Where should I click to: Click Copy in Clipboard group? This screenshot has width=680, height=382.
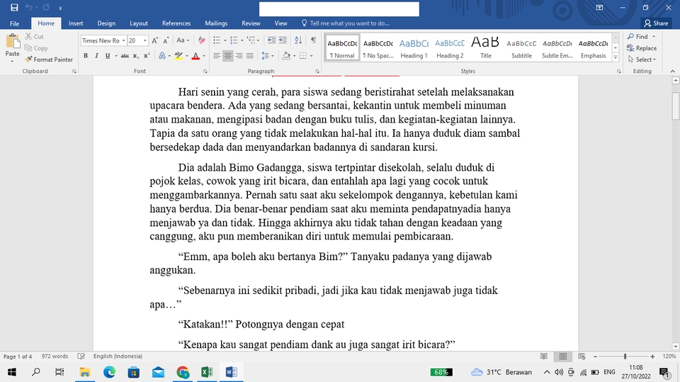(36, 48)
